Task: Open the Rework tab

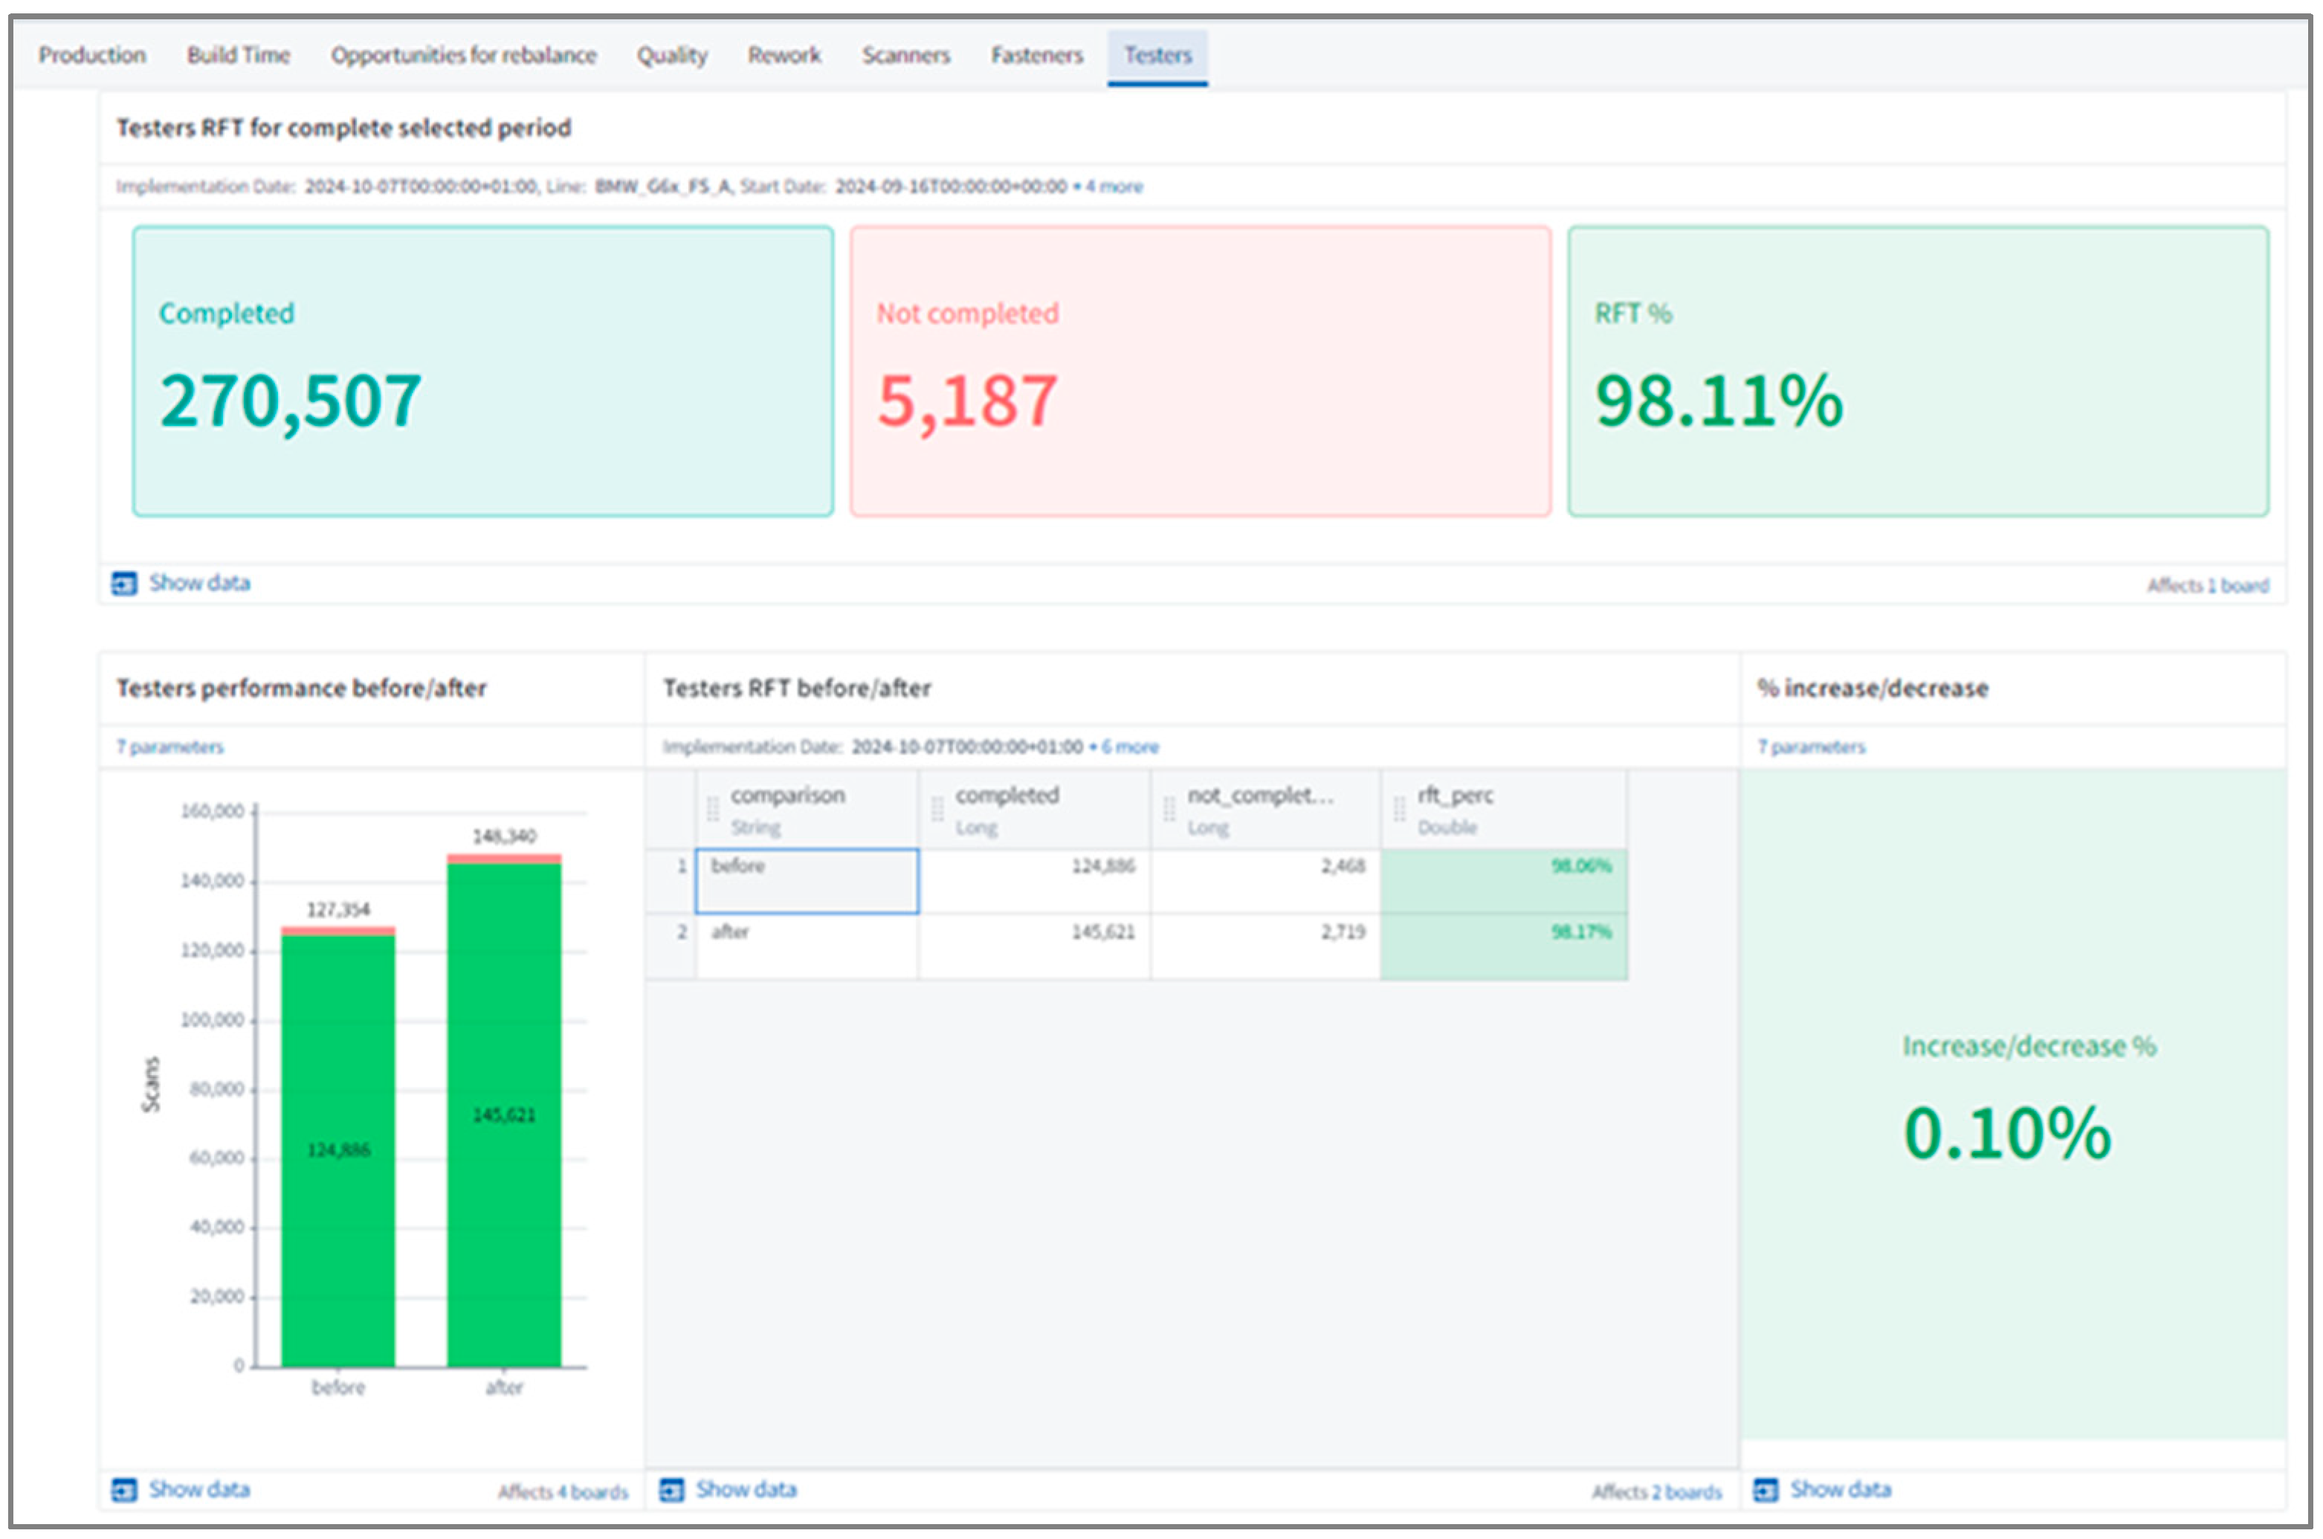Action: coord(784,55)
